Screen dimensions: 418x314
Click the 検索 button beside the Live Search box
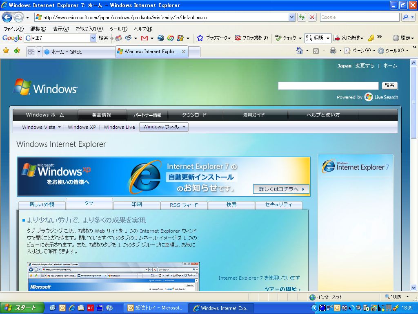(390, 85)
